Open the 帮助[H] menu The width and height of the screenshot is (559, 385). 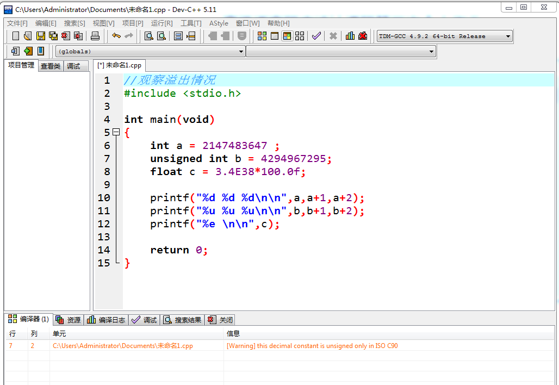278,23
